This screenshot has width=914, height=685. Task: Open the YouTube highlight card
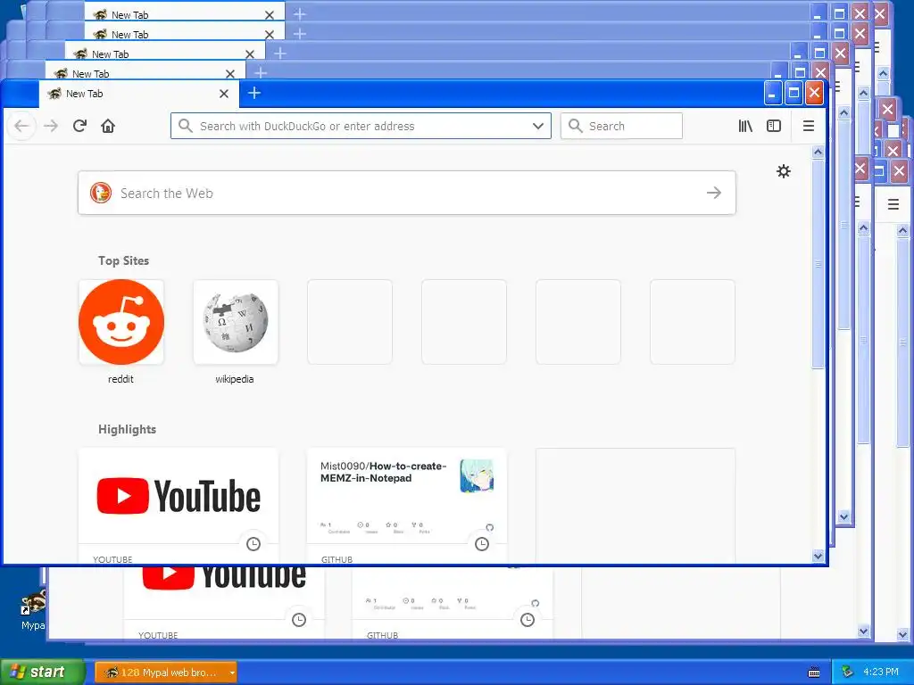(179, 506)
